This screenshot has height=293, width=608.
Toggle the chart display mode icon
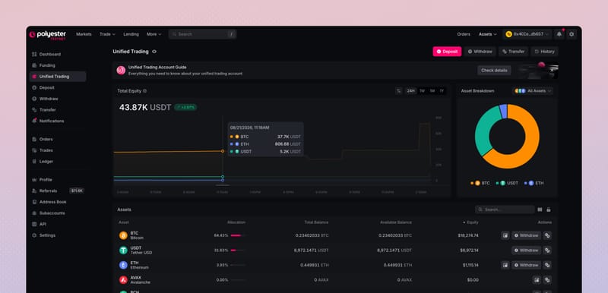click(398, 91)
